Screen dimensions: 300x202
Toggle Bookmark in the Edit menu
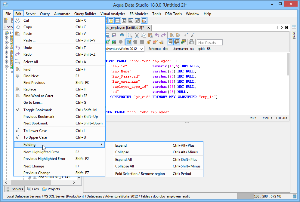38,110
